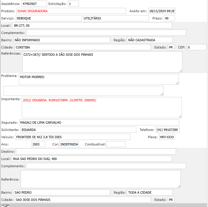Image resolution: width=208 pixels, height=207 pixels.
Task: Click the empty Destino field
Action: (x=96, y=152)
